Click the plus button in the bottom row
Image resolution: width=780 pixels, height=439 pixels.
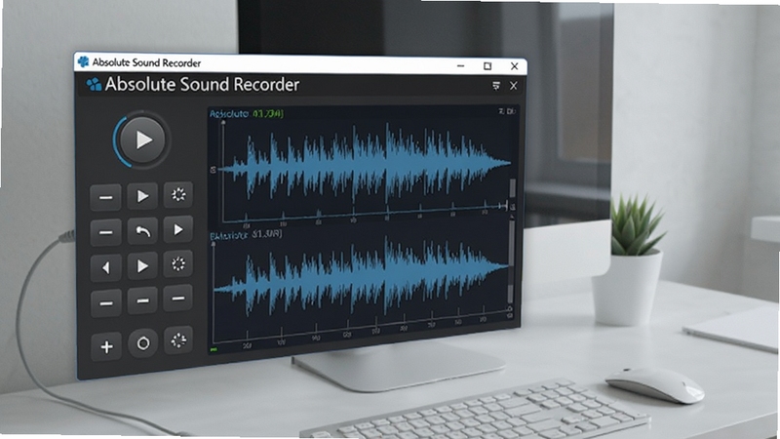106,346
